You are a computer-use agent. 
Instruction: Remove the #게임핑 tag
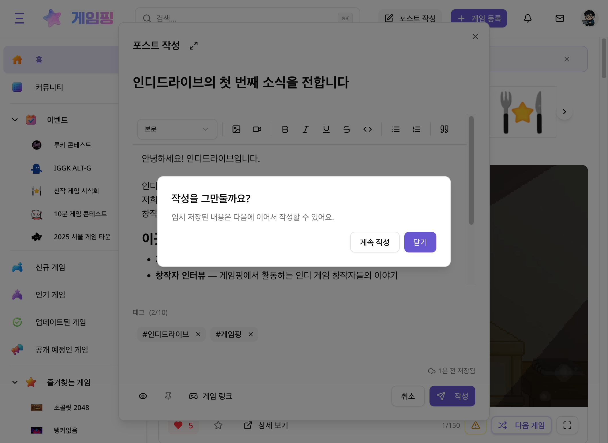tap(250, 334)
